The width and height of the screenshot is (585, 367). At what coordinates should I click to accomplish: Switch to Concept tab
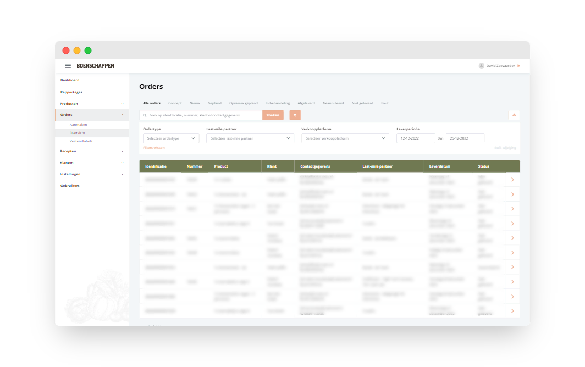pos(175,103)
